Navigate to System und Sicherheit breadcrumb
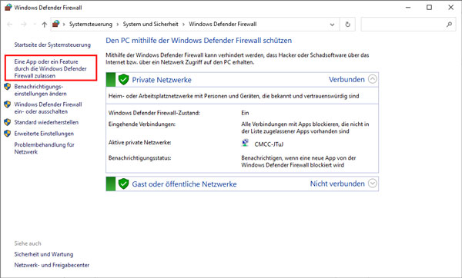462x278 pixels. coord(151,25)
